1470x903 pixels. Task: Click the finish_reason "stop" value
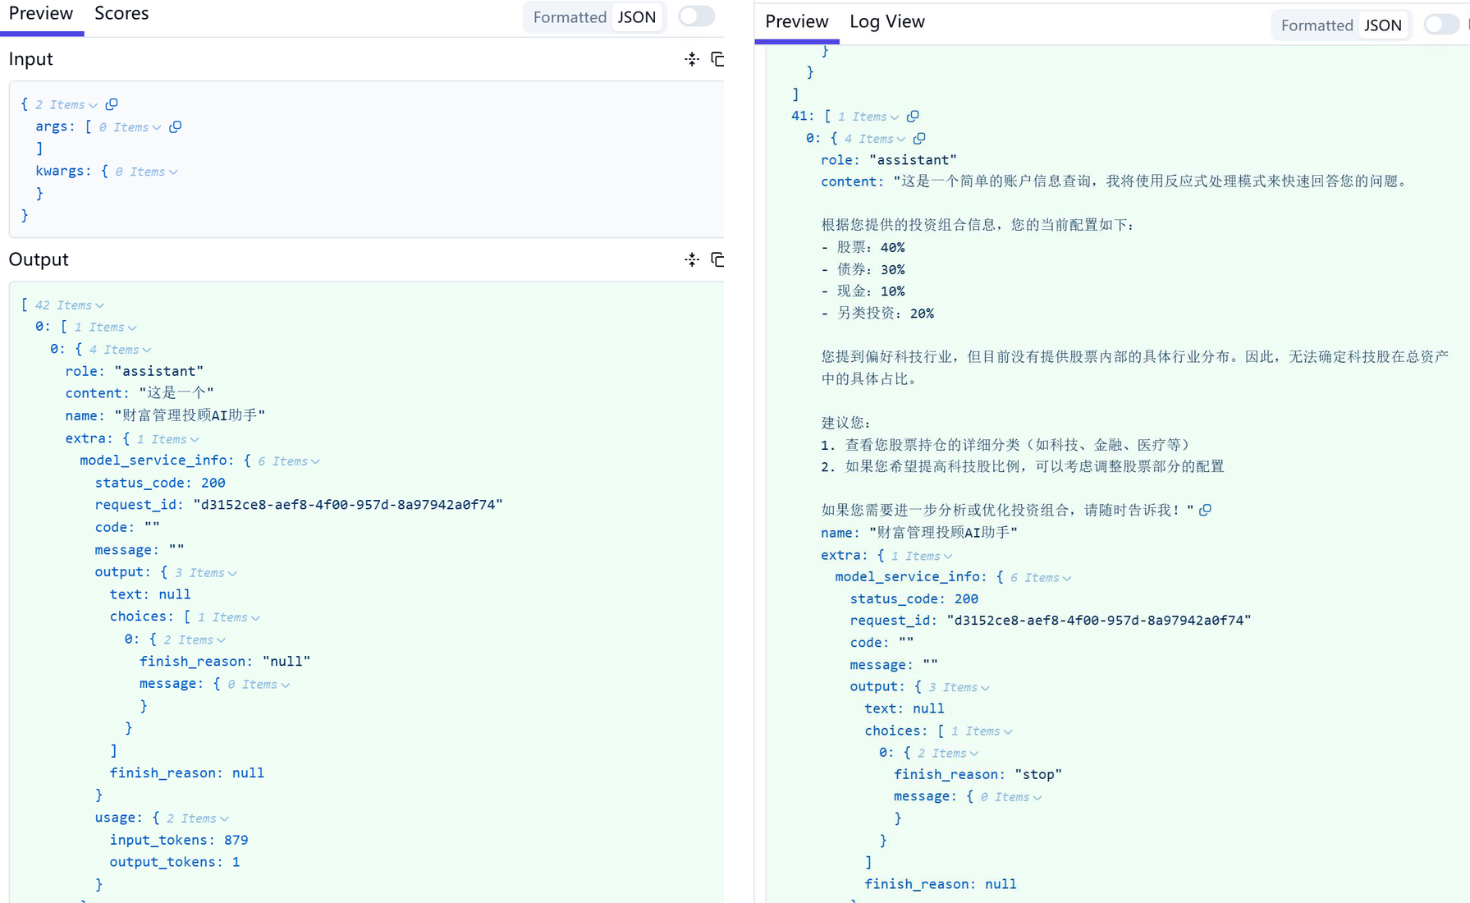(1038, 774)
